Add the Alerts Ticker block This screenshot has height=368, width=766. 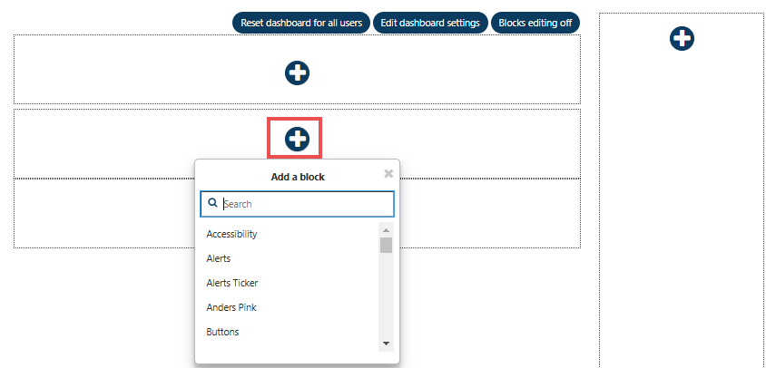point(231,283)
